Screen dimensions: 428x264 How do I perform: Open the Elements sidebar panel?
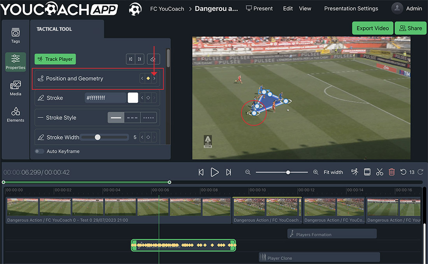tap(15, 114)
